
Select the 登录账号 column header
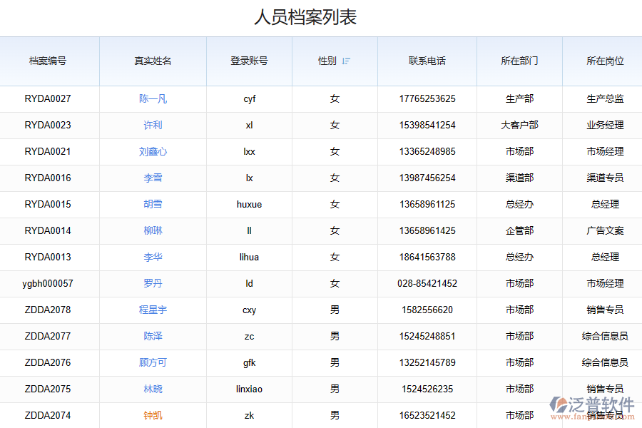pos(249,61)
